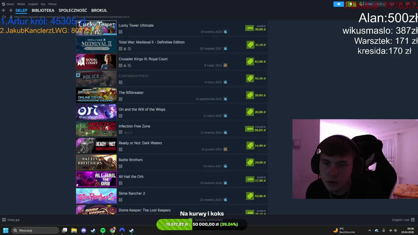Open File Explorer from the taskbar

coord(74,230)
